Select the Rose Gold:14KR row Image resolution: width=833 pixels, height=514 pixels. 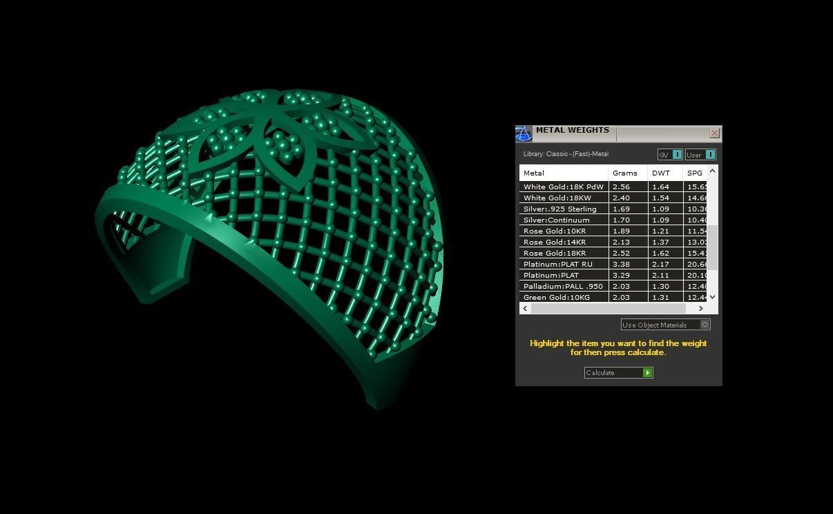coord(613,242)
